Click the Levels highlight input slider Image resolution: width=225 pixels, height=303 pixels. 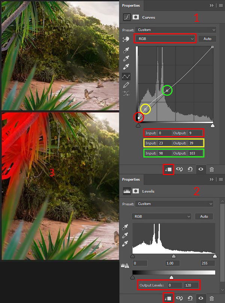(215, 256)
